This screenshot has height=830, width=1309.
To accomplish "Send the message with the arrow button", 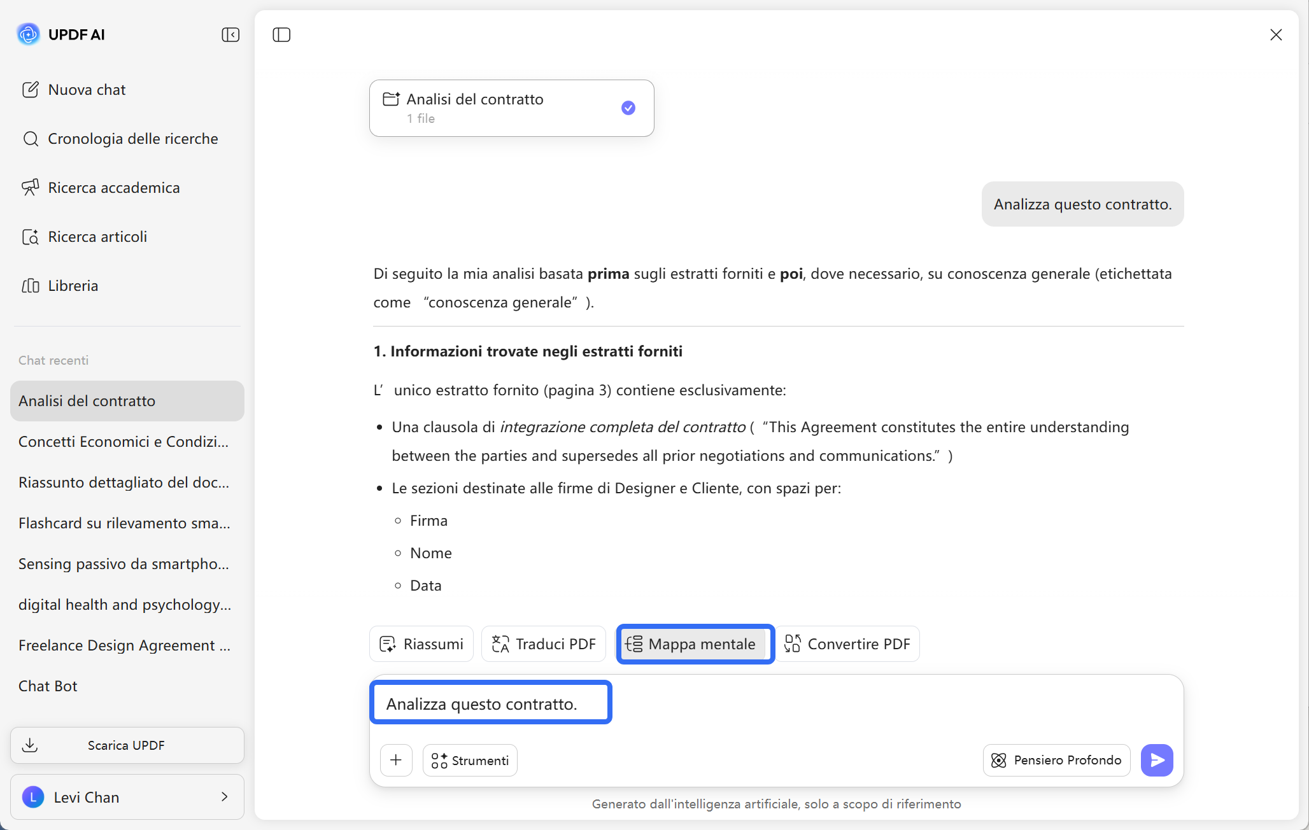I will pyautogui.click(x=1157, y=760).
